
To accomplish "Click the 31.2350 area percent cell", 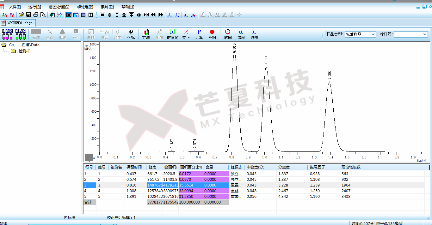I will (191, 196).
